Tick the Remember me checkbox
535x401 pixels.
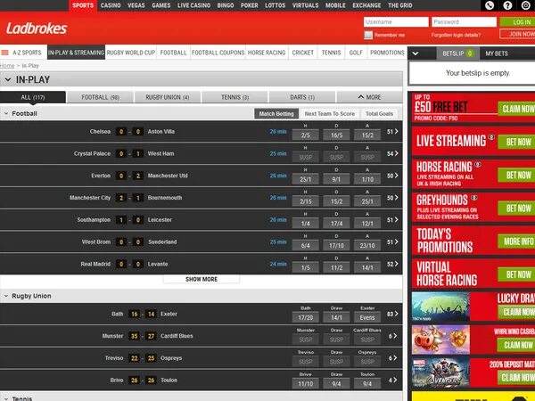367,35
